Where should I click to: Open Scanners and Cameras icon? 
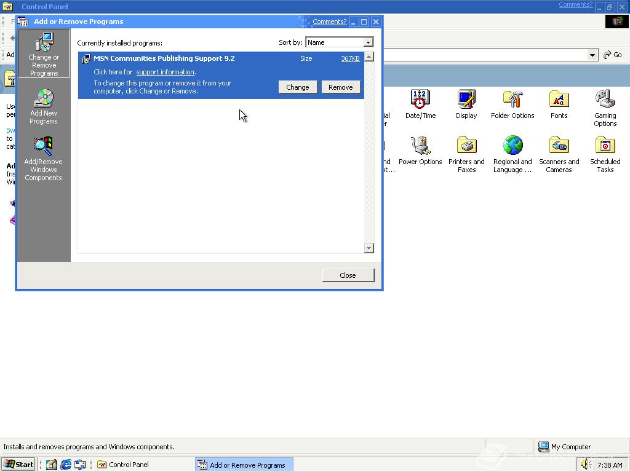559,154
